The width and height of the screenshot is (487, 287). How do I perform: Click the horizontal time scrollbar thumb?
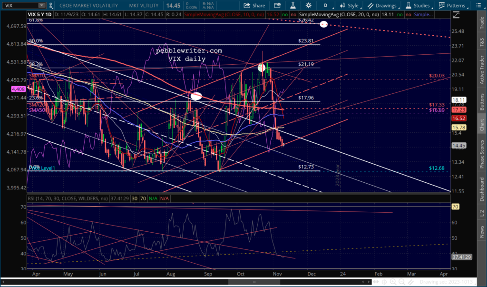(254, 282)
